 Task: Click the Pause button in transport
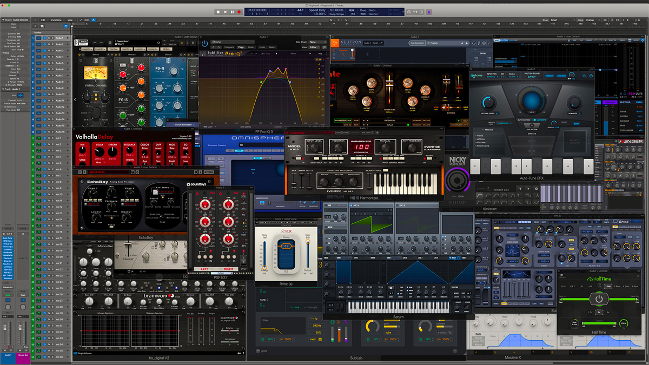tap(232, 11)
